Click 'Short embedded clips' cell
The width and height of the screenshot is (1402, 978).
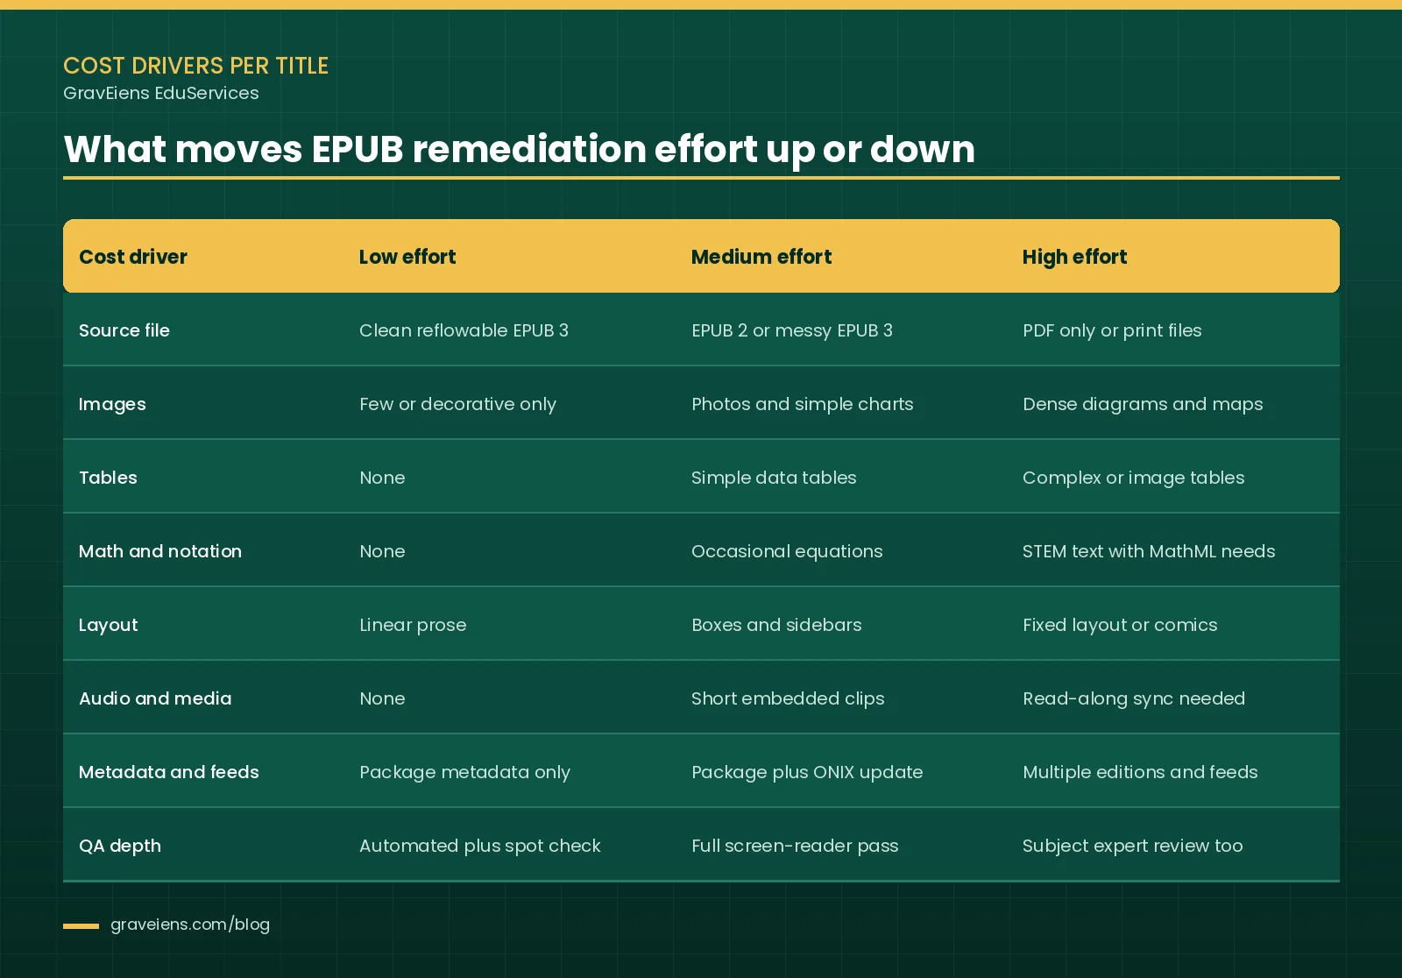point(788,698)
